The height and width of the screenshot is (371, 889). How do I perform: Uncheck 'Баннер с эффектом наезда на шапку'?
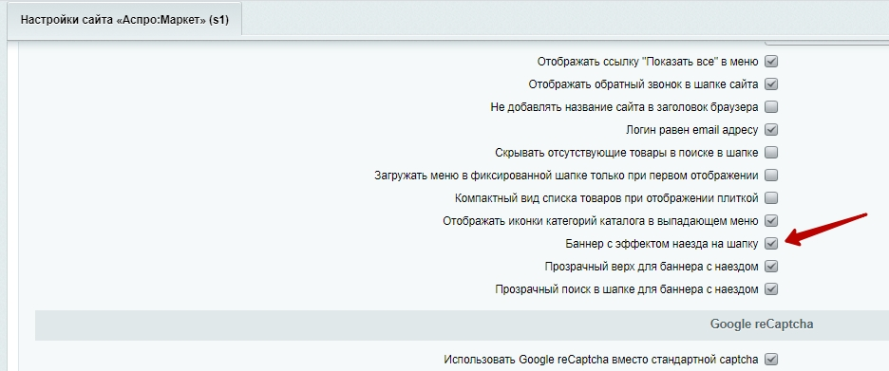771,244
